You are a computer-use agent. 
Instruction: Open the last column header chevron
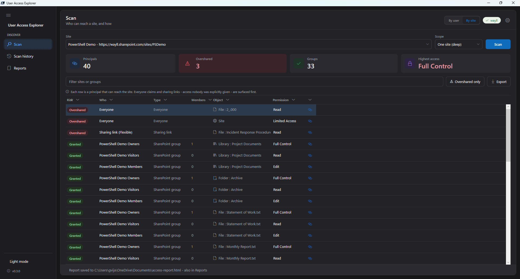point(310,100)
